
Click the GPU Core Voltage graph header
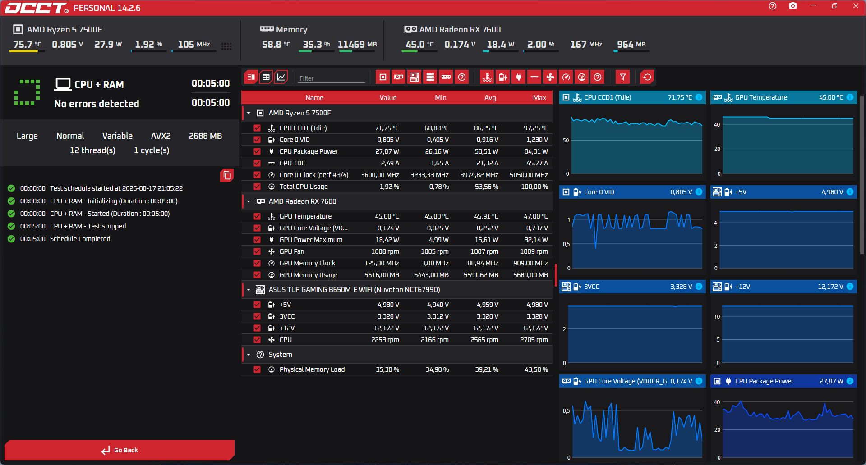coord(632,381)
